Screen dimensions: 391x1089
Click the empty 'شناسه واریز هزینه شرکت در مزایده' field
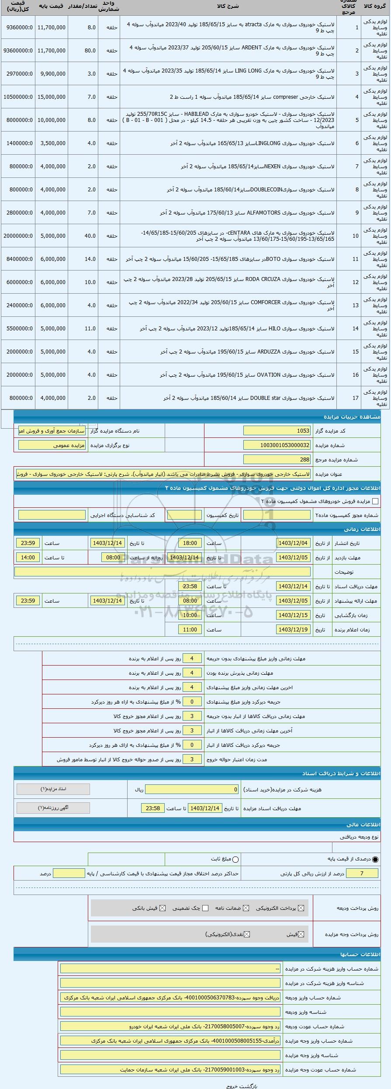click(x=170, y=983)
